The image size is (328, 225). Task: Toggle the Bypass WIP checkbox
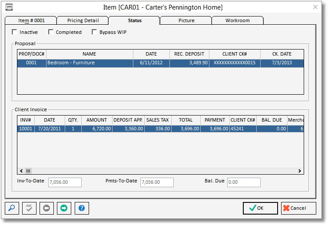pyautogui.click(x=95, y=32)
